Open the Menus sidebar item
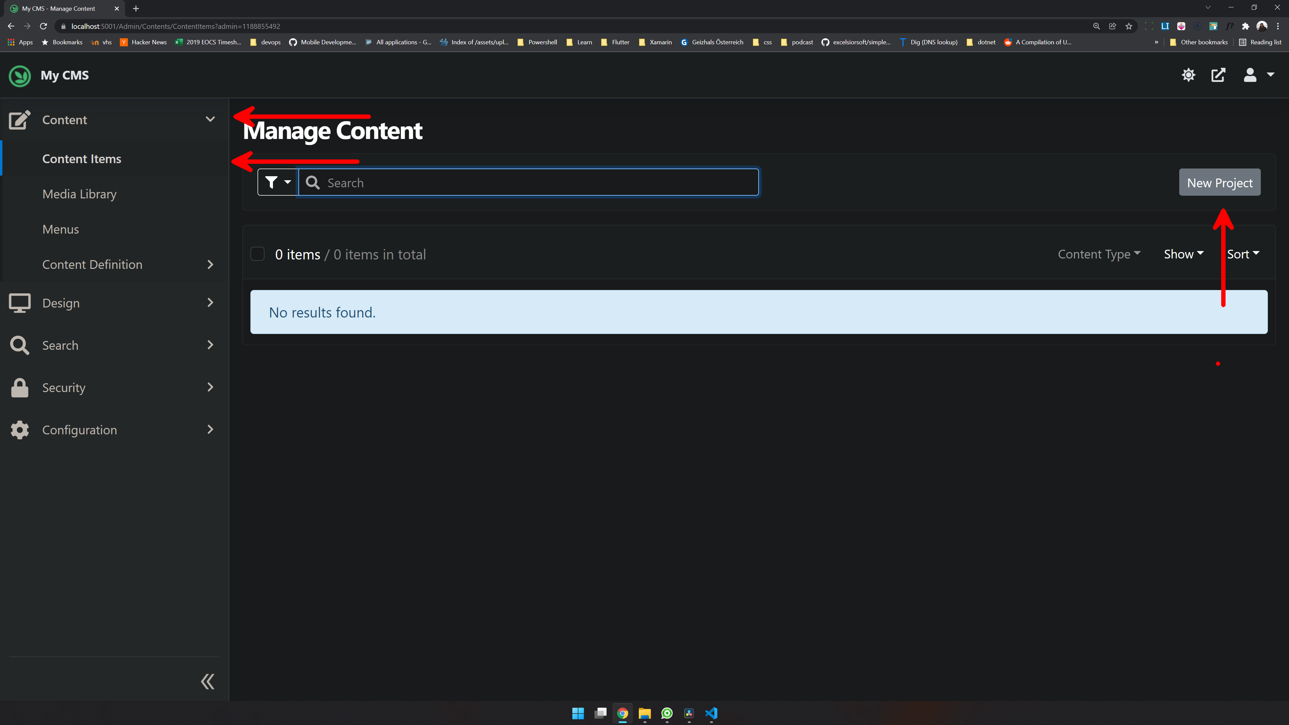 tap(60, 229)
